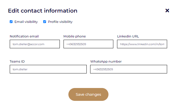This screenshot has height=106, width=178.
Task: Close the Edit contact information dialog
Action: (167, 11)
